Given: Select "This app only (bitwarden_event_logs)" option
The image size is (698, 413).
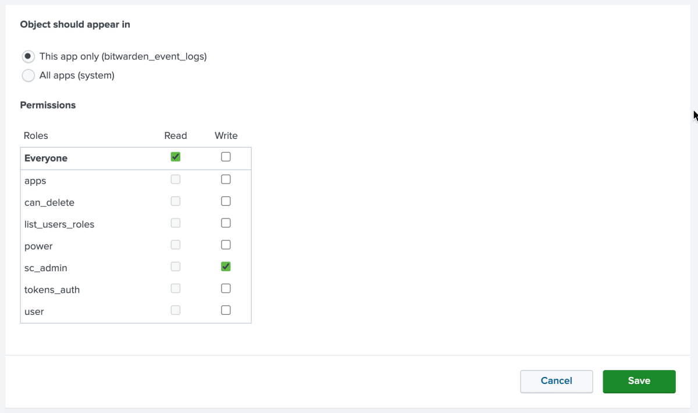Looking at the screenshot, I should point(29,56).
